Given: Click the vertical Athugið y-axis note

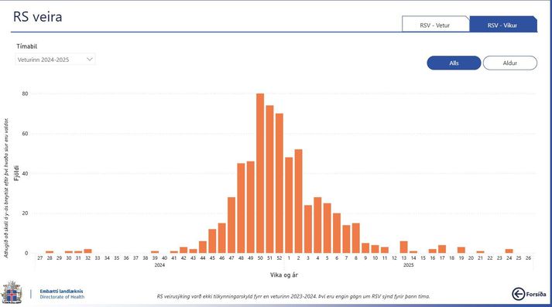Looking at the screenshot, I should tap(6, 188).
